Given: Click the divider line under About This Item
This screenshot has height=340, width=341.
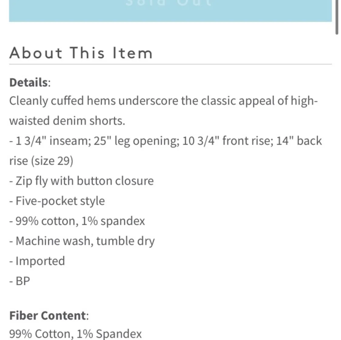Looking at the screenshot, I should tap(171, 64).
